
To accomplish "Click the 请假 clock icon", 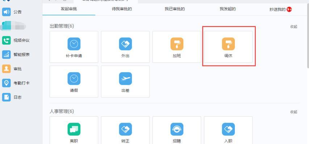I will pyautogui.click(x=74, y=78).
